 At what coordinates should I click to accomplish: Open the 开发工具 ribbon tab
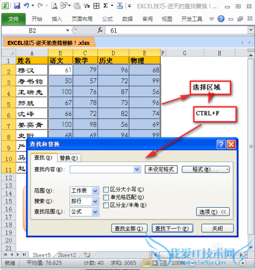pyautogui.click(x=192, y=19)
